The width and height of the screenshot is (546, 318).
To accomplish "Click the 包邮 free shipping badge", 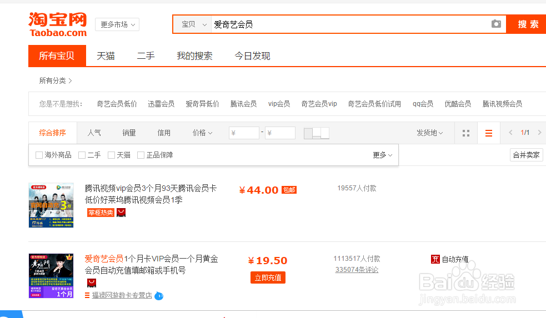I will coord(289,190).
